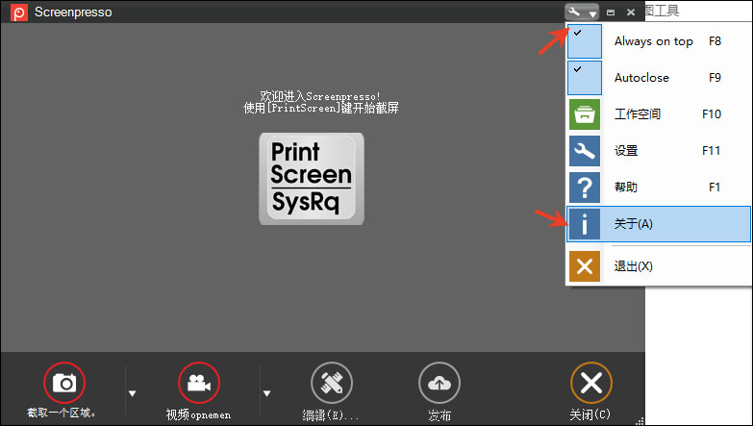753x426 pixels.
Task: Click the green workspace printer icon
Action: [x=585, y=114]
